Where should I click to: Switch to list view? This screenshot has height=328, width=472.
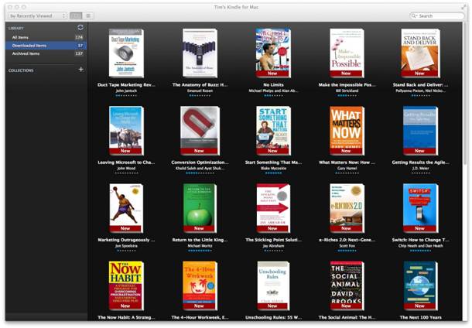[87, 15]
